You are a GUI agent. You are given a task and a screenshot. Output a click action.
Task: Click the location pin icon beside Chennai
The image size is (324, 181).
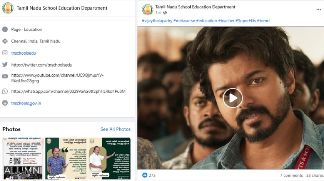(5, 41)
